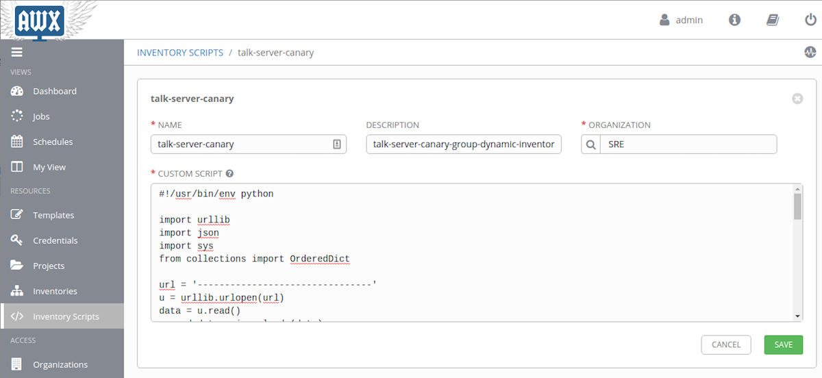Open the admin user profile
This screenshot has height=378, width=822.
[681, 20]
